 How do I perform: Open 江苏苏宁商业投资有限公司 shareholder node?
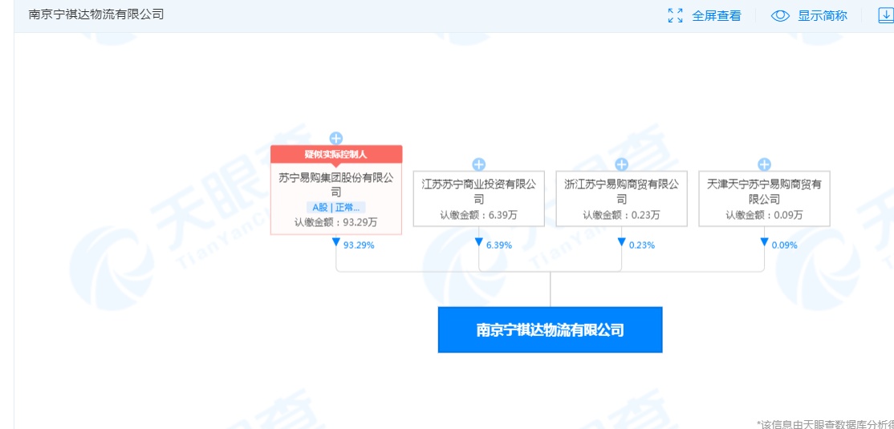[479, 198]
